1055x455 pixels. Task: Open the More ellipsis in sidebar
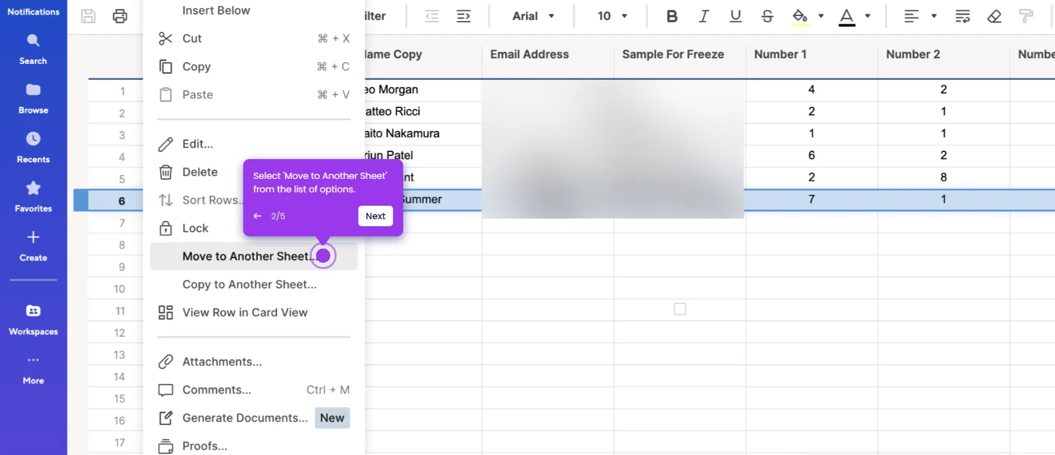tap(33, 360)
